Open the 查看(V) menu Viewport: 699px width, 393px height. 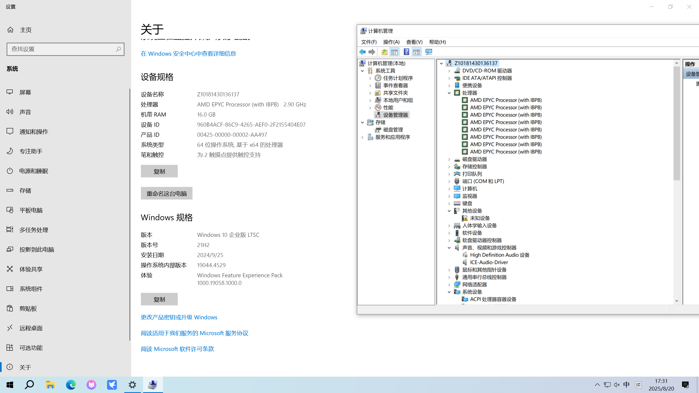pyautogui.click(x=414, y=42)
